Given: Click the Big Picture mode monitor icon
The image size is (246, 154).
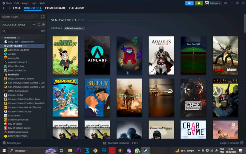Looking at the screenshot, I should click(x=226, y=3).
